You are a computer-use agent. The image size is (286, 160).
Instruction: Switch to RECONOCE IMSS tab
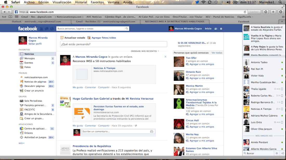point(175,21)
